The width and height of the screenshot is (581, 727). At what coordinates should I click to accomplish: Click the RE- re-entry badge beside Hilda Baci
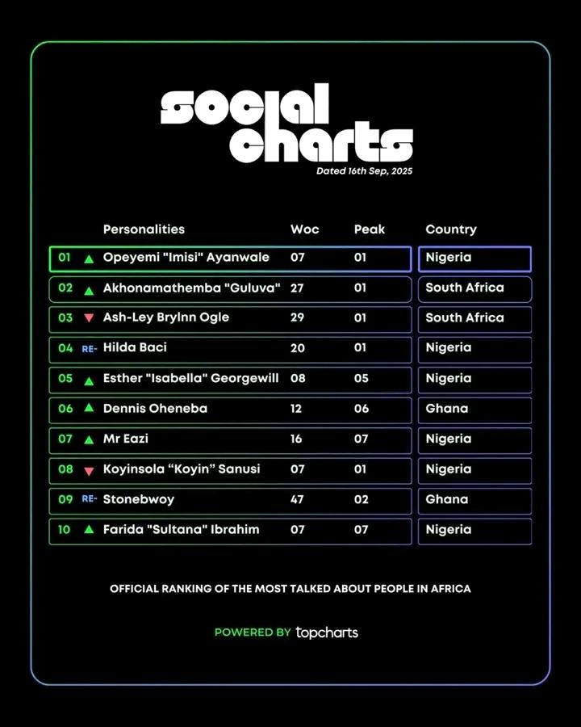(89, 348)
